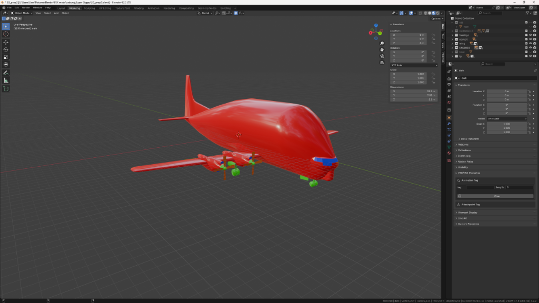Uncheck the wing collection checkbox
539x303 pixels.
point(526,43)
